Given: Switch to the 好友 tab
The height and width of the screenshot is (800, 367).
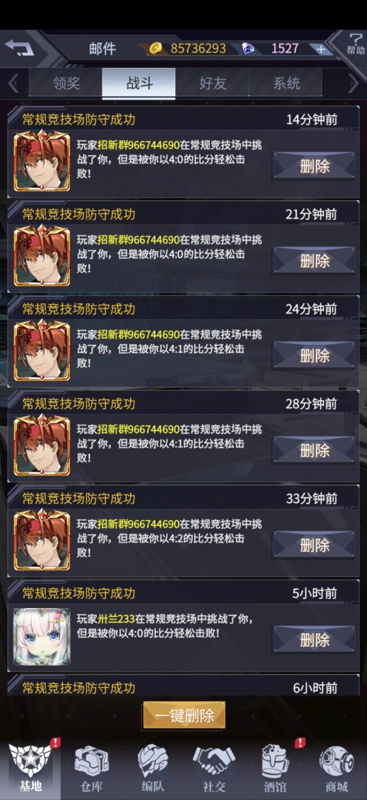Looking at the screenshot, I should pyautogui.click(x=213, y=83).
